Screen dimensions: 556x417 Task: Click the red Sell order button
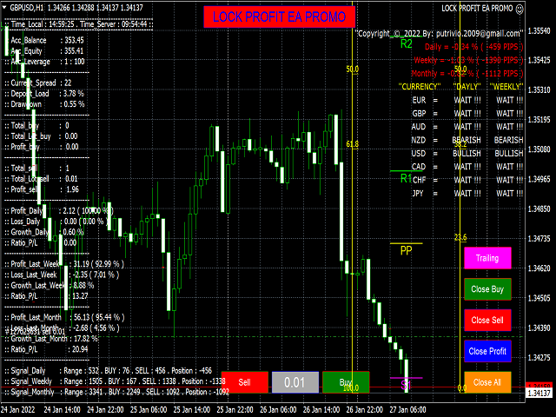click(245, 382)
